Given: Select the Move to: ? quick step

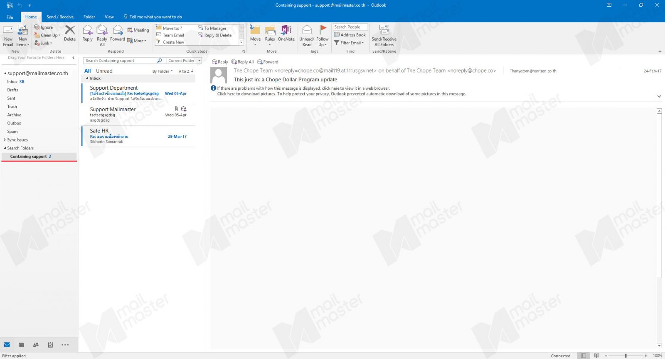Looking at the screenshot, I should (x=169, y=28).
